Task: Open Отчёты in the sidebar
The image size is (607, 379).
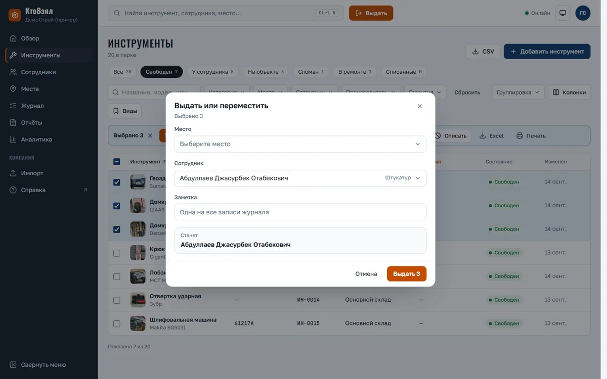Action: tap(49, 123)
